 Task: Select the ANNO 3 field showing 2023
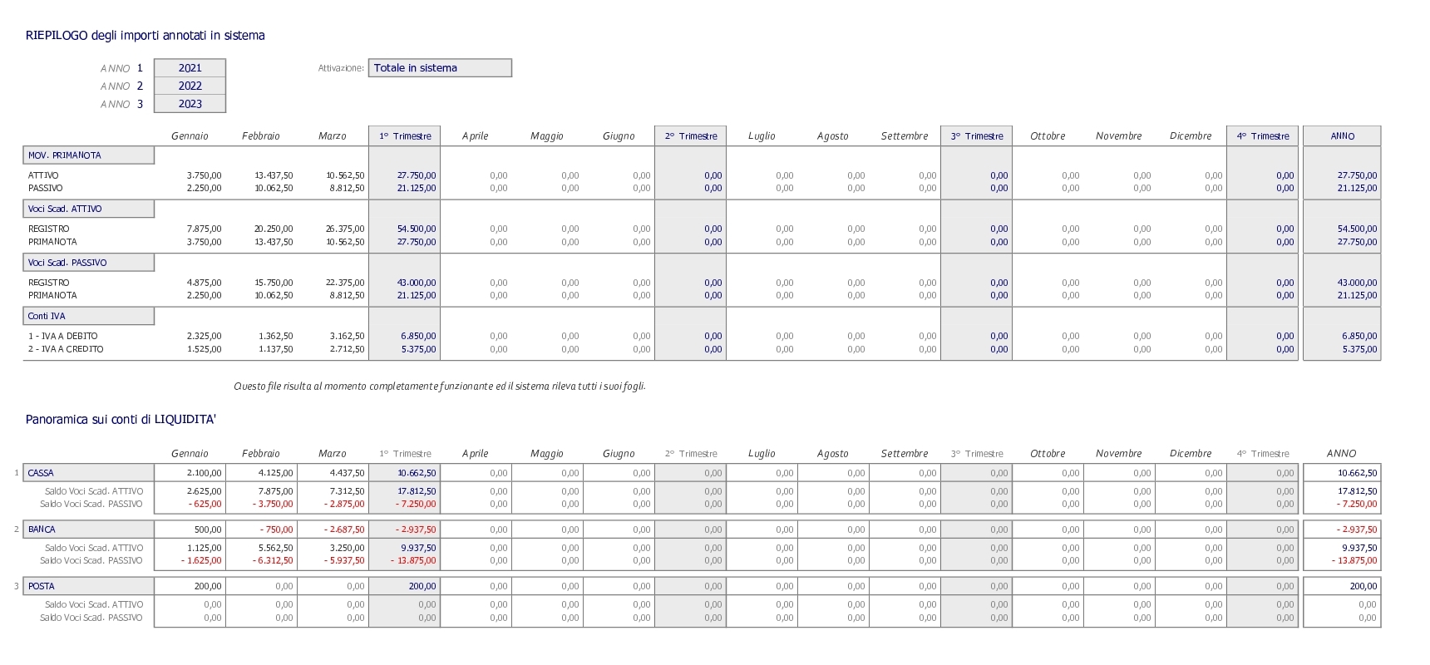pyautogui.click(x=190, y=104)
